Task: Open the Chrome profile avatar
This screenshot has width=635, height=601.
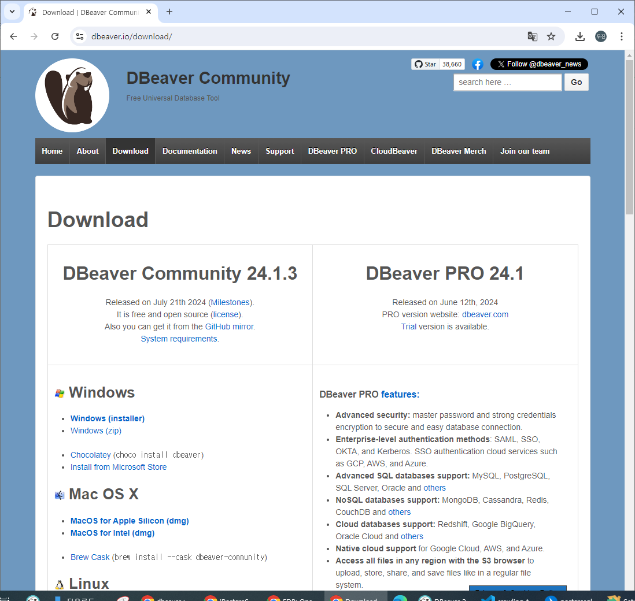Action: point(600,36)
